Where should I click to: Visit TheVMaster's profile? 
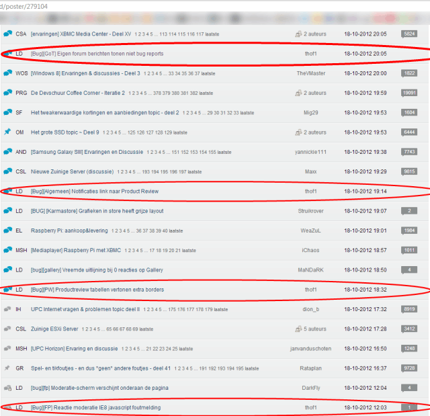310,73
